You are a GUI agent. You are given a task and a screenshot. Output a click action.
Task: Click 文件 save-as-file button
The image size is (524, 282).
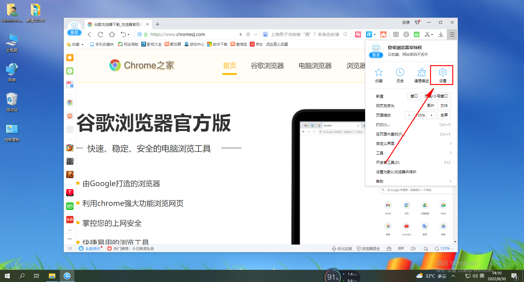tap(444, 106)
